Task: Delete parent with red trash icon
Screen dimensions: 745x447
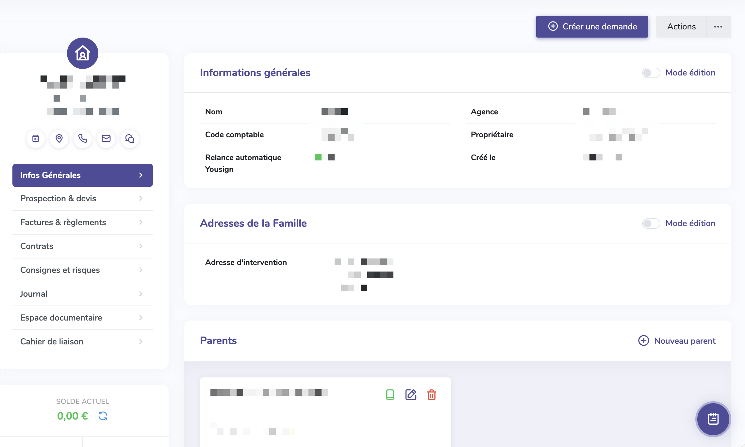Action: pos(432,395)
